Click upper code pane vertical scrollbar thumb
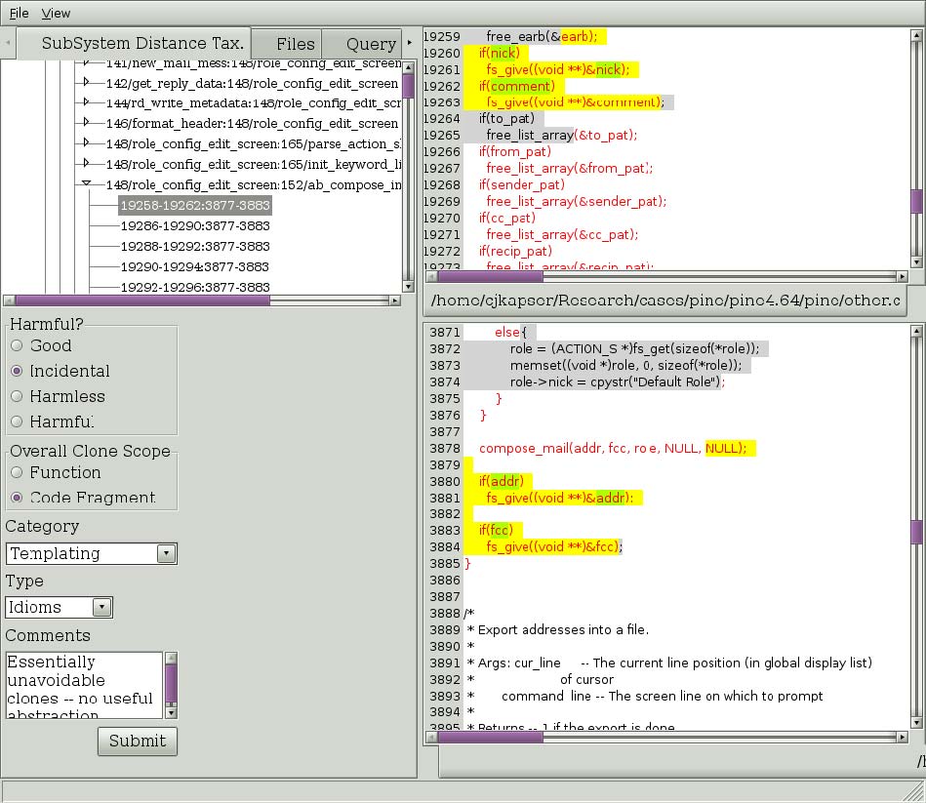Image resolution: width=926 pixels, height=803 pixels. [x=916, y=201]
